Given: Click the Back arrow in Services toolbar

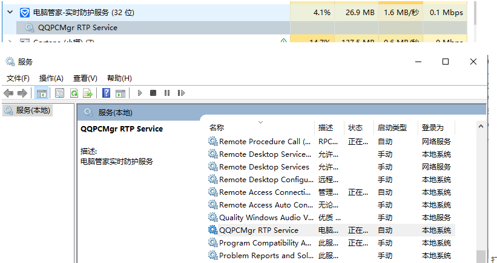Looking at the screenshot, I should (x=8, y=93).
